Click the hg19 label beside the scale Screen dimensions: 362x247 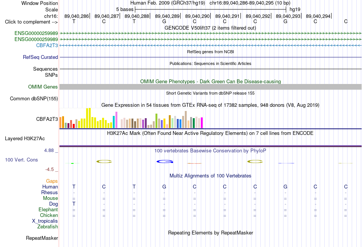(295, 9)
